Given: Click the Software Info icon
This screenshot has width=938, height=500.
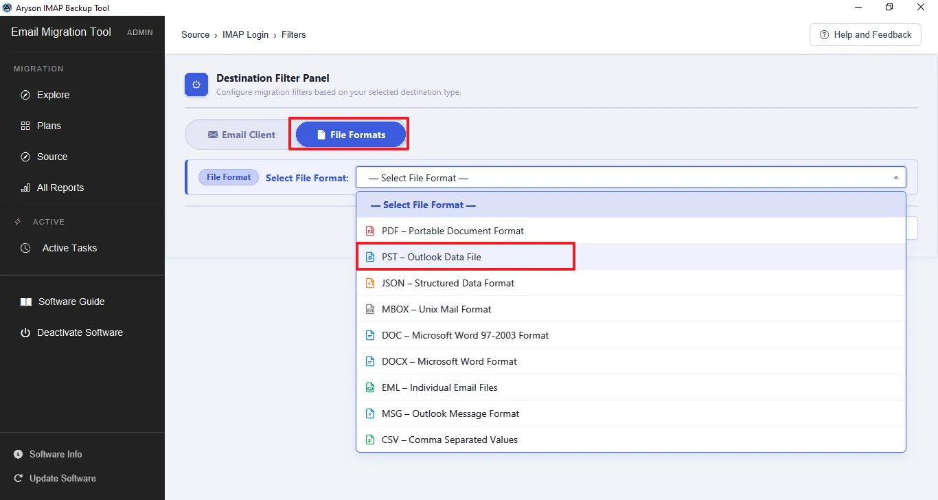Looking at the screenshot, I should tap(18, 454).
